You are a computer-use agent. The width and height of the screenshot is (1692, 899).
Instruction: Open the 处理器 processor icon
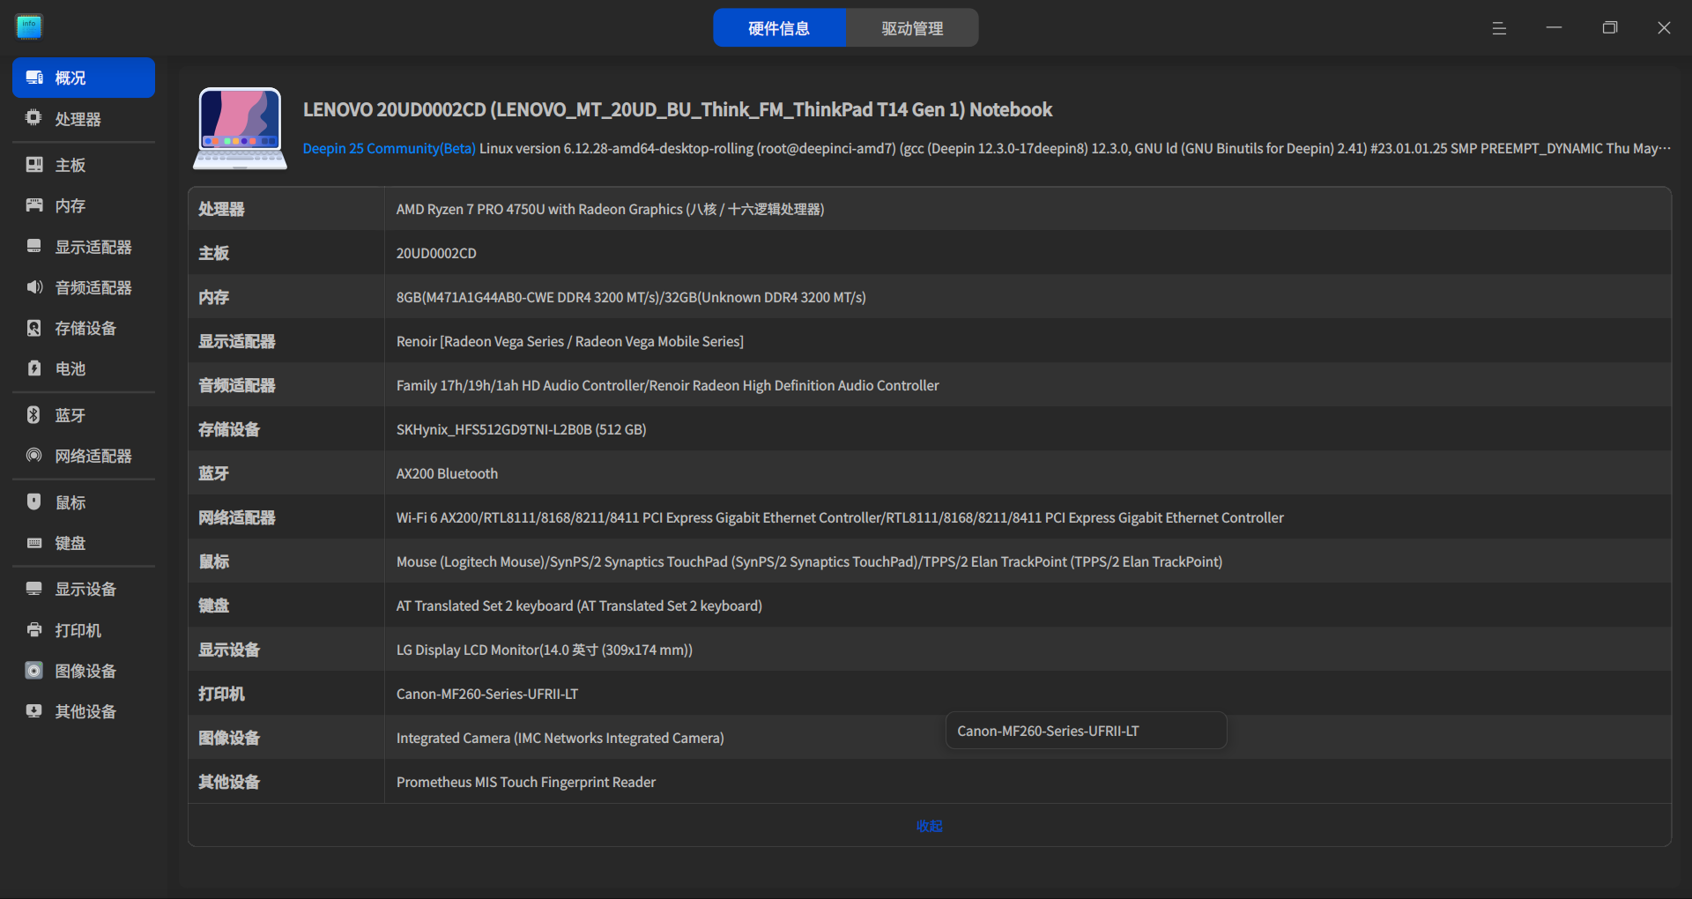pyautogui.click(x=34, y=118)
